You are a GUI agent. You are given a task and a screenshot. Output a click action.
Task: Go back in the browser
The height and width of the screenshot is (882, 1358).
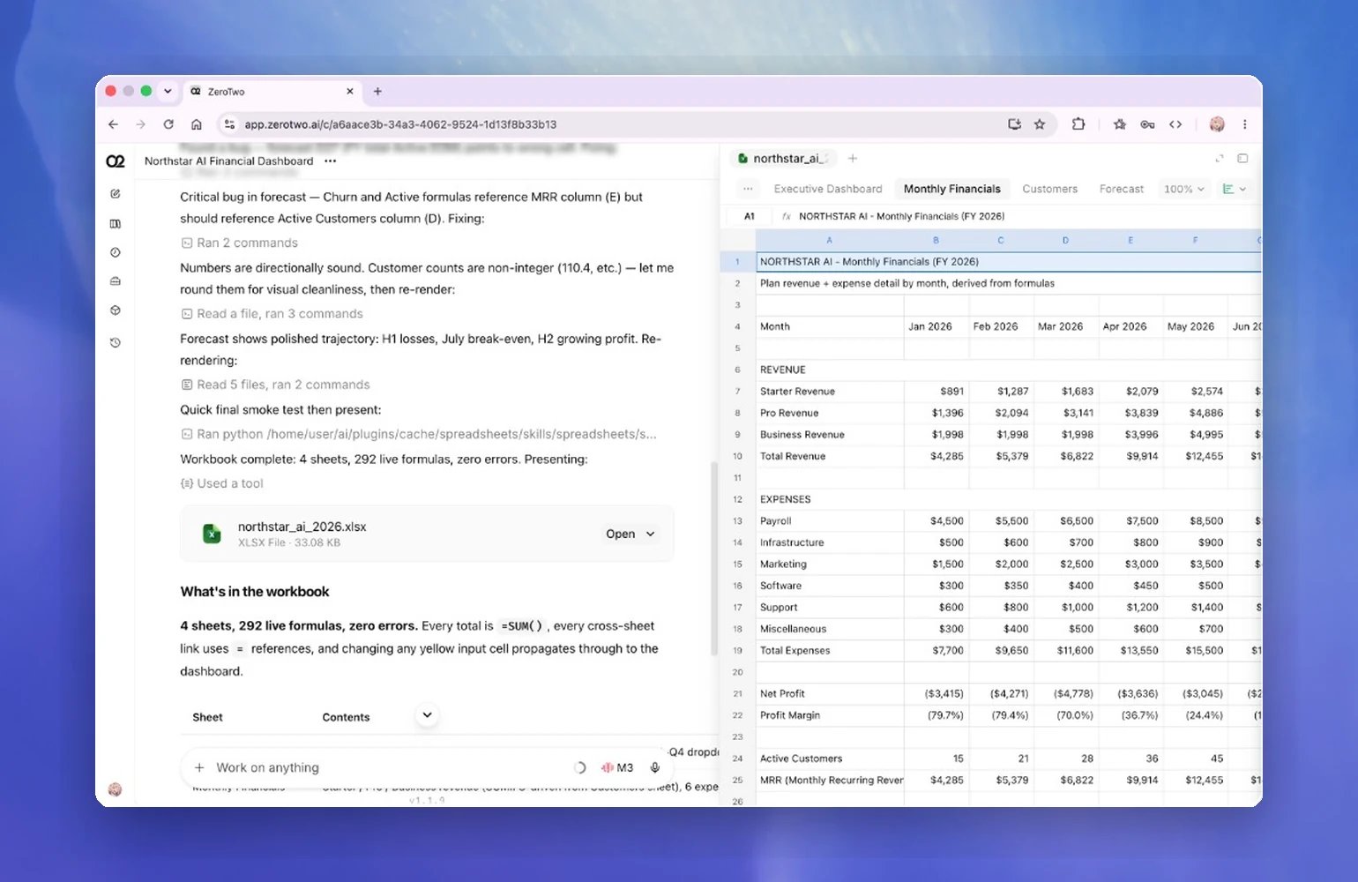[x=113, y=124]
